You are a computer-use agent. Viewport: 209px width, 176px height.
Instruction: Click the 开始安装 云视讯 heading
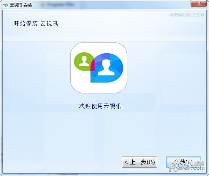pyautogui.click(x=36, y=24)
